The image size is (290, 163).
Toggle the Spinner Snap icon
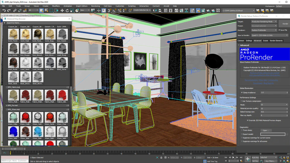[125, 10]
